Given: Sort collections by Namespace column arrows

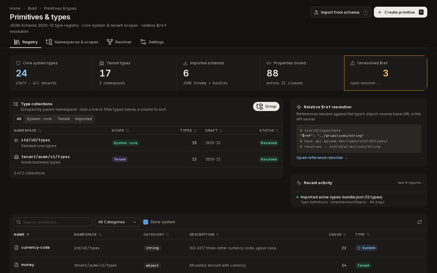Looking at the screenshot, I should [40, 131].
